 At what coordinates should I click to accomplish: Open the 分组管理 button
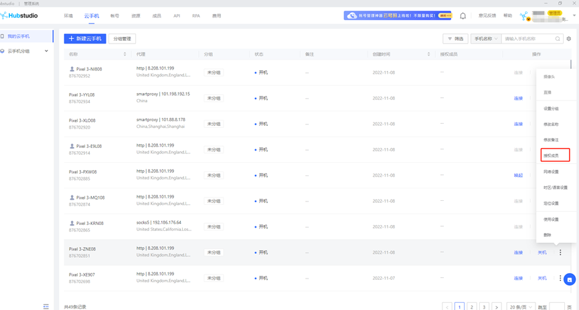coord(122,39)
